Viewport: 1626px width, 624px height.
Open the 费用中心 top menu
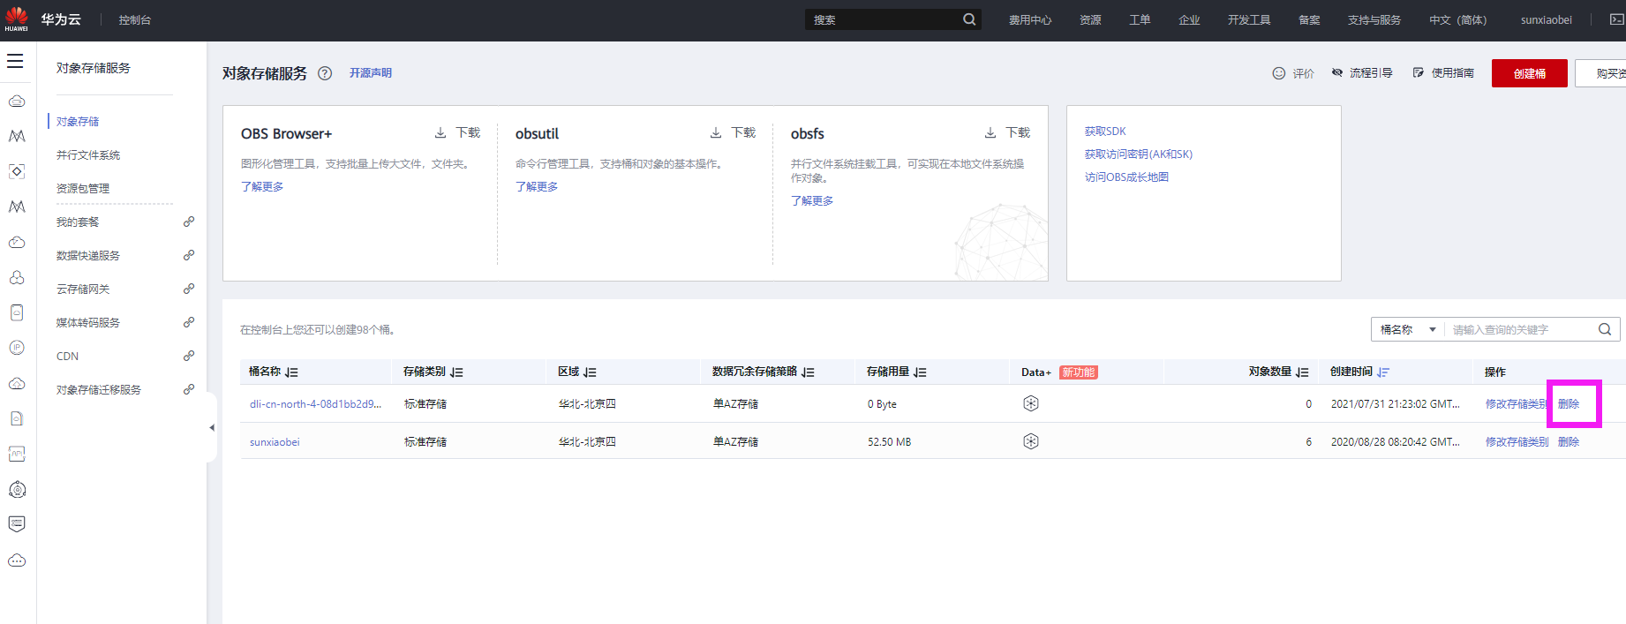tap(1030, 19)
